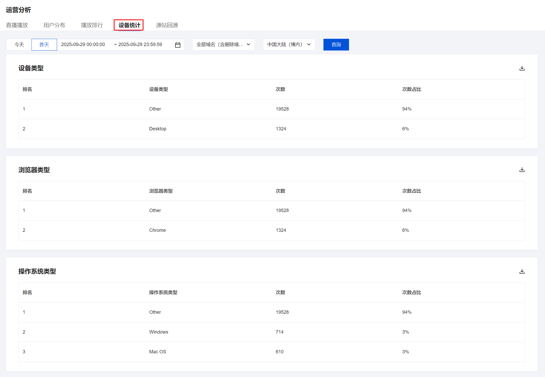Click the Chrome row in 浏览器类型 table
The height and width of the screenshot is (377, 545).
pyautogui.click(x=157, y=230)
